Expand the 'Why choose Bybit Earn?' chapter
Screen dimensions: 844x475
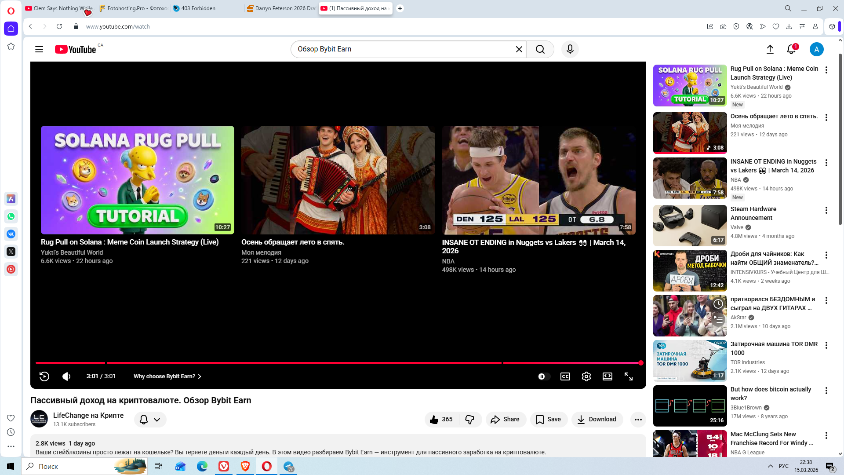pyautogui.click(x=167, y=376)
